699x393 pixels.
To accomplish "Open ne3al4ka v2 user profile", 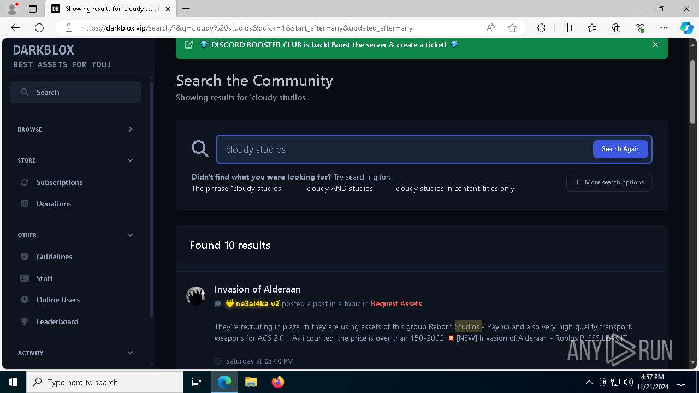I will (x=257, y=303).
